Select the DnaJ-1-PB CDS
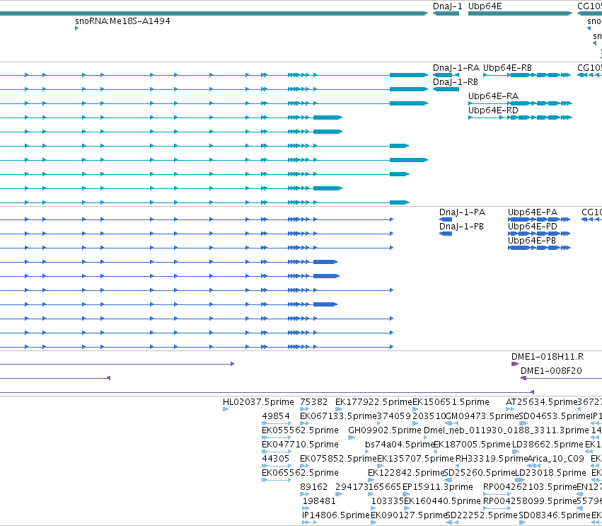 pyautogui.click(x=446, y=234)
